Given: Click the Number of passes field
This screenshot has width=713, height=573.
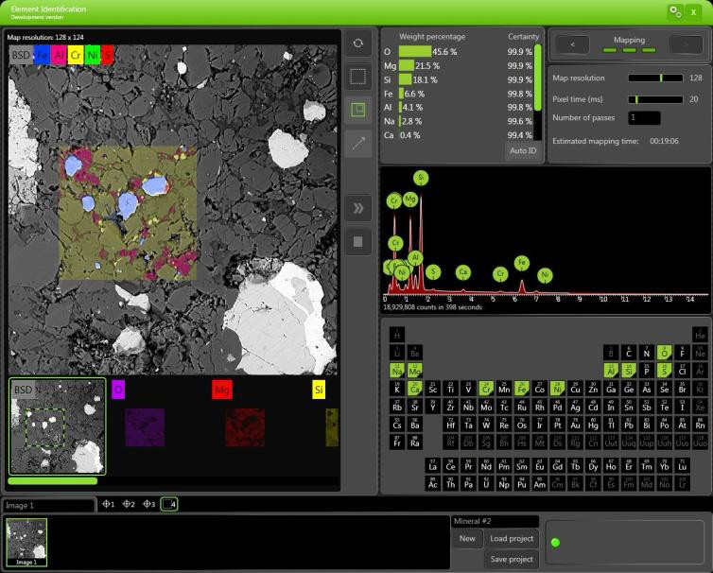Looking at the screenshot, I should click(644, 118).
